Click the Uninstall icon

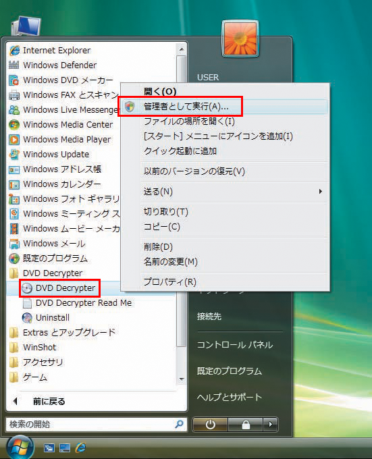[27, 318]
